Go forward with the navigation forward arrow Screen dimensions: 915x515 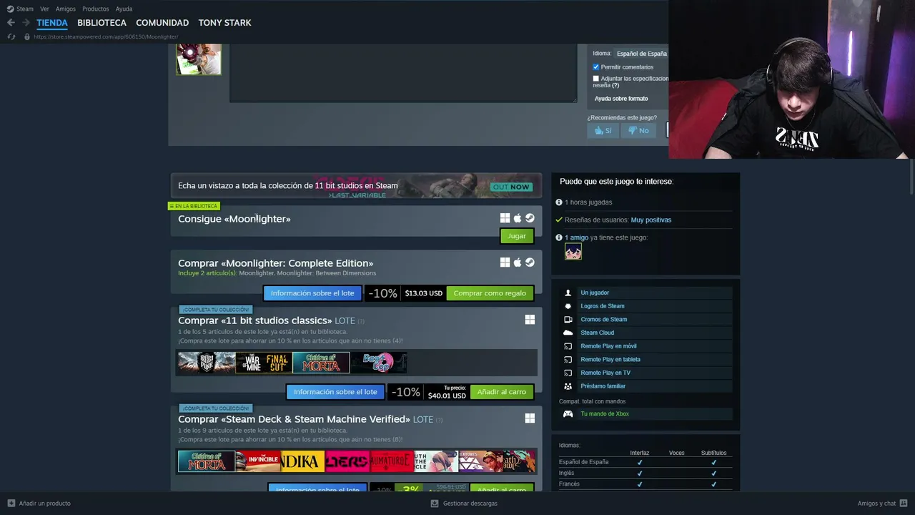pyautogui.click(x=26, y=23)
